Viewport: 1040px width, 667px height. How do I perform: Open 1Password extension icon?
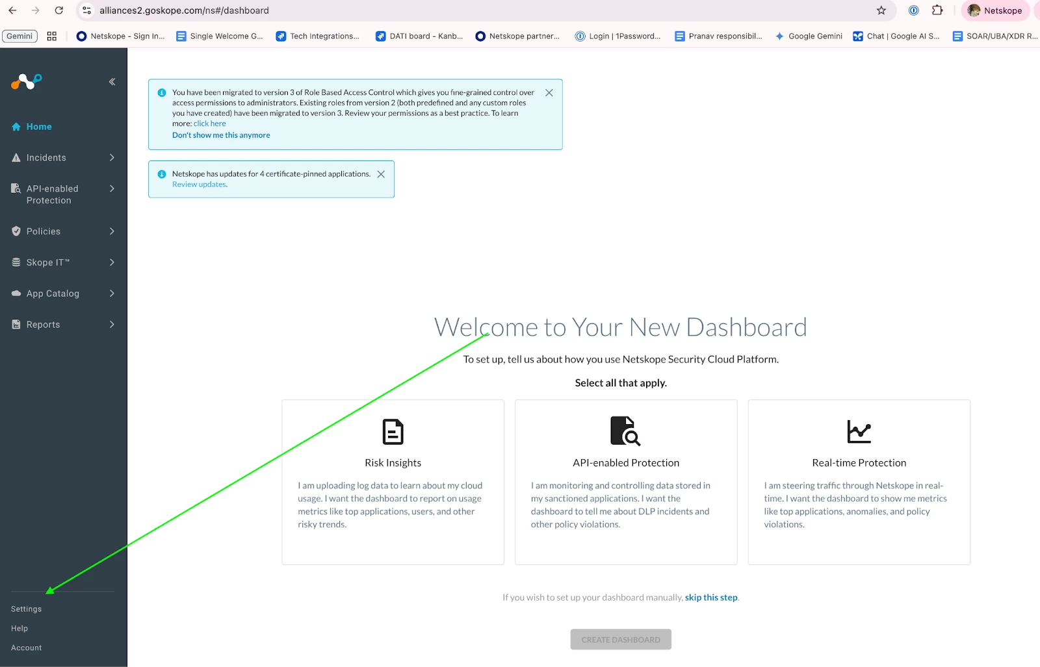[x=913, y=10]
